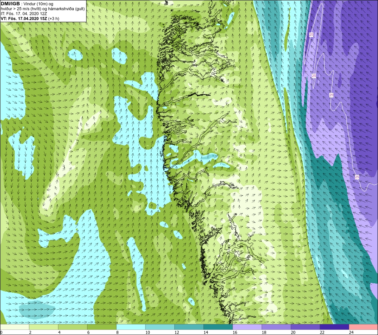Click the legend scale number "12"
378x335 pixels.
click(177, 332)
